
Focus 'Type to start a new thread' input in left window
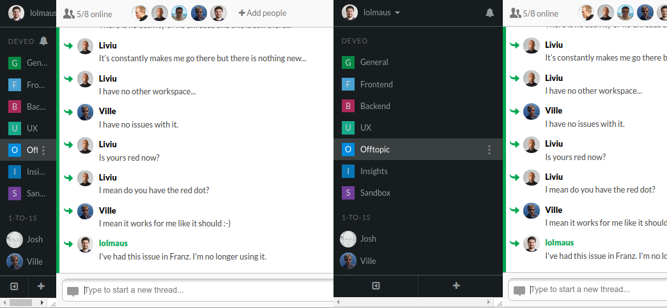[x=198, y=291]
